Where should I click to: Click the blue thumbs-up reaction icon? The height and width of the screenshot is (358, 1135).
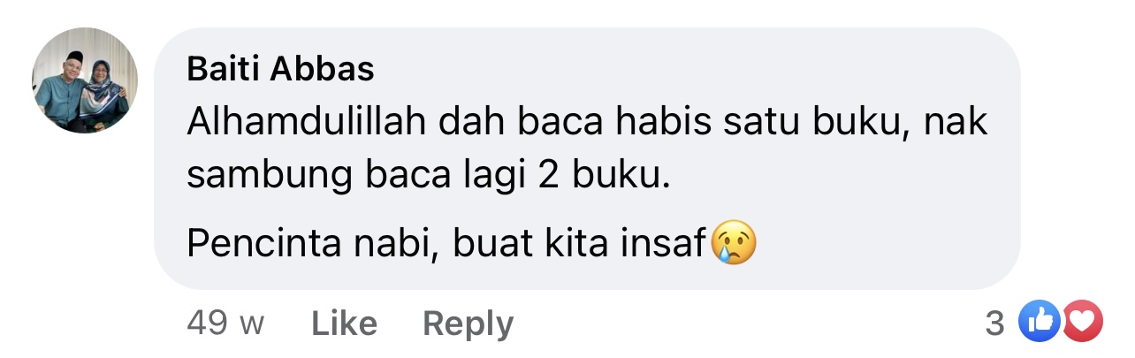click(1038, 324)
